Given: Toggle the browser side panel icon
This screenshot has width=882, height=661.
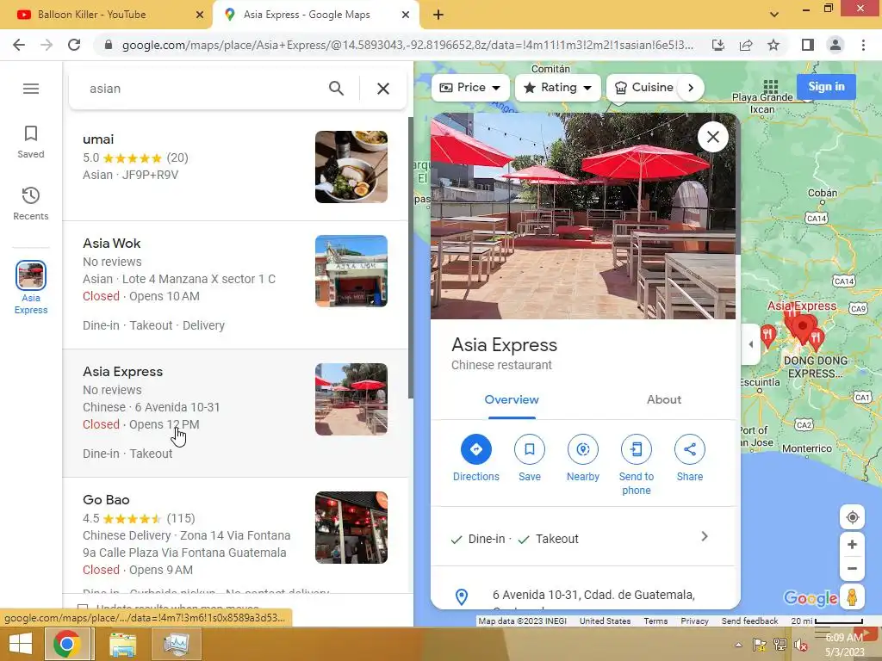Looking at the screenshot, I should [x=808, y=45].
